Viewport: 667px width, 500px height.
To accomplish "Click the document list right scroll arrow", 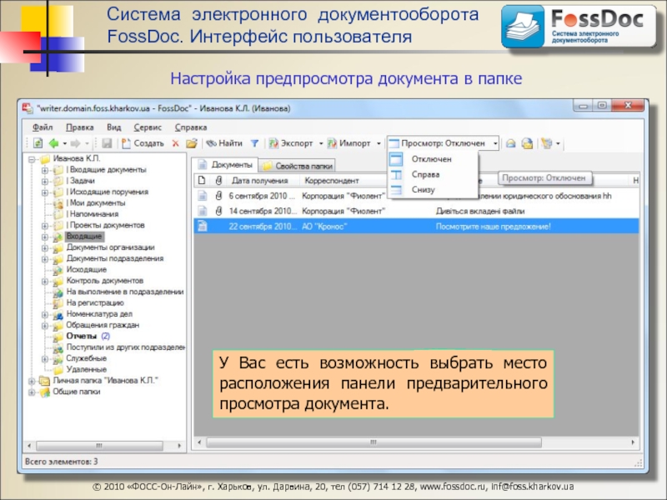I will [633, 442].
